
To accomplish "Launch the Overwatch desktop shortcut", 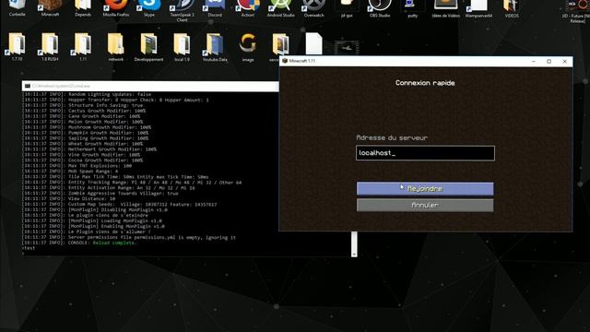I will click(313, 7).
